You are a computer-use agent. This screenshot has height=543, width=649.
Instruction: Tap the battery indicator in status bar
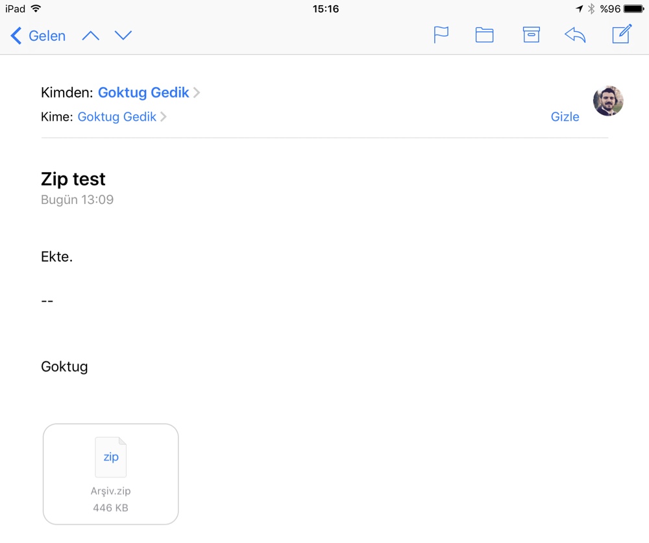pyautogui.click(x=633, y=9)
